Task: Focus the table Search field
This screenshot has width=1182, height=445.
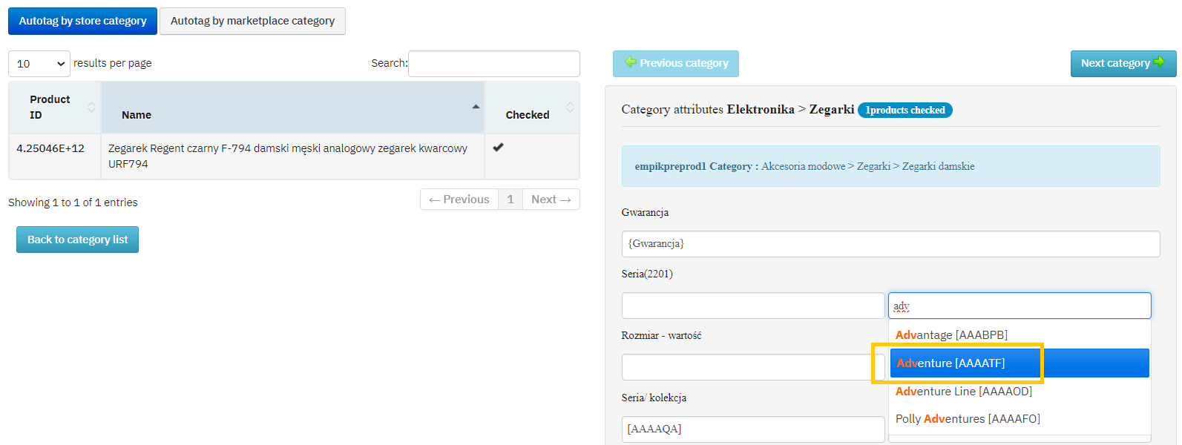Action: click(x=493, y=64)
